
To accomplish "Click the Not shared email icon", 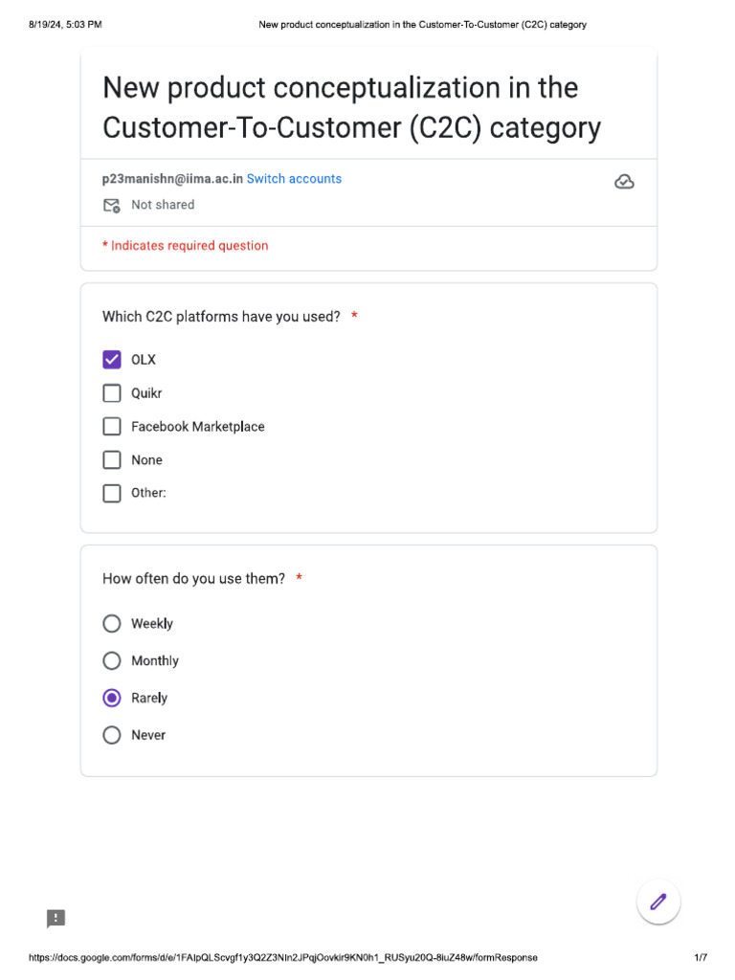I will [112, 205].
